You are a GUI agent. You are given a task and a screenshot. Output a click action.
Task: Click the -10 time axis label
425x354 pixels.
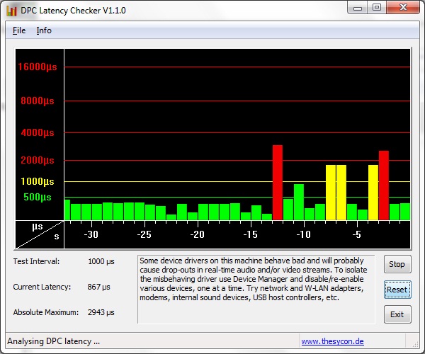304,234
